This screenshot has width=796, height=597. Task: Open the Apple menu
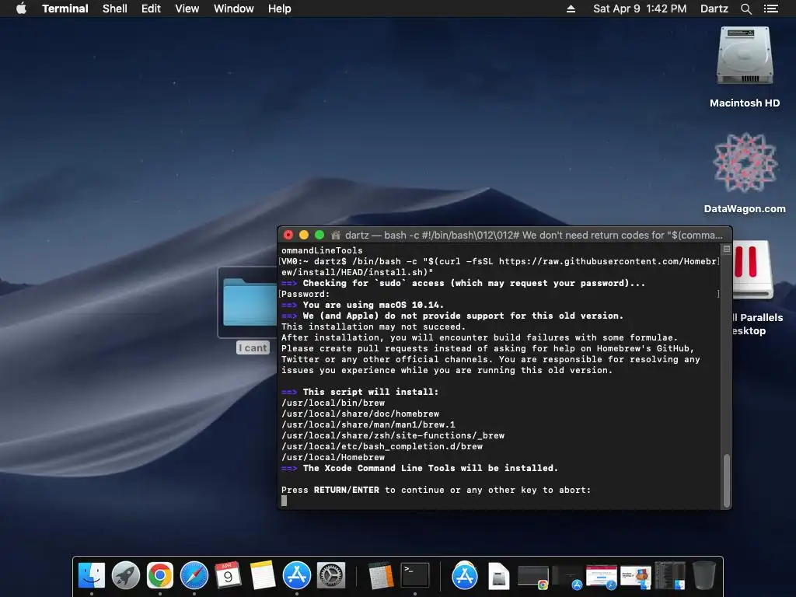pyautogui.click(x=21, y=9)
